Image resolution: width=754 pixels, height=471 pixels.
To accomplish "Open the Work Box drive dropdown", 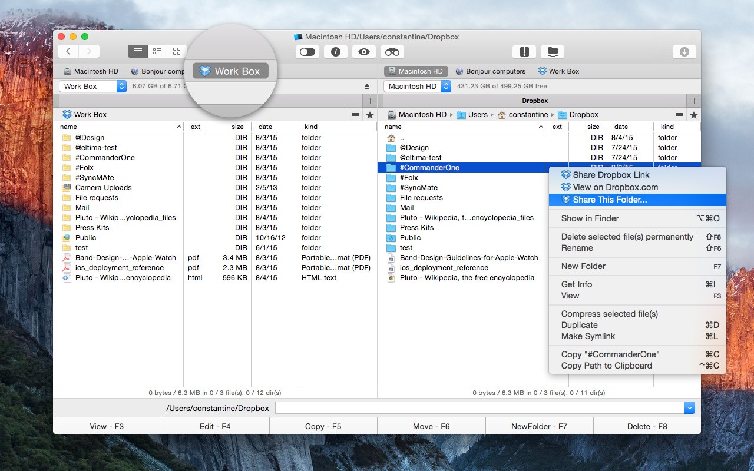I will (x=92, y=87).
